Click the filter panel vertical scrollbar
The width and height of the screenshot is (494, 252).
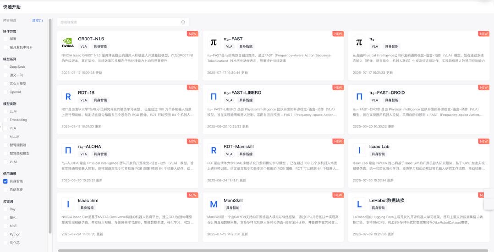click(50, 126)
